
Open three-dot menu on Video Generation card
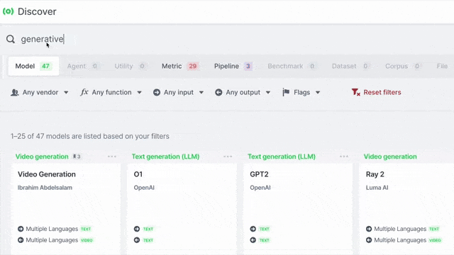(112, 157)
